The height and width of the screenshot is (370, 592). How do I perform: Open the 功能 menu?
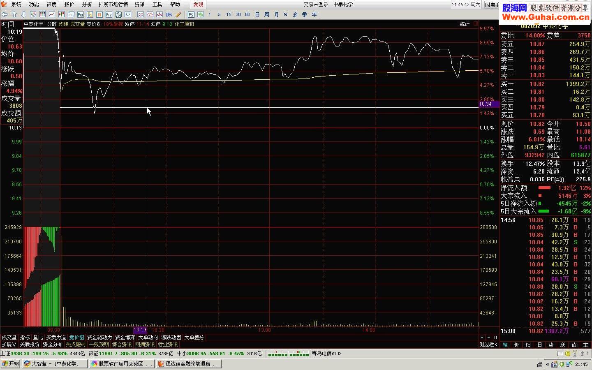(x=34, y=4)
